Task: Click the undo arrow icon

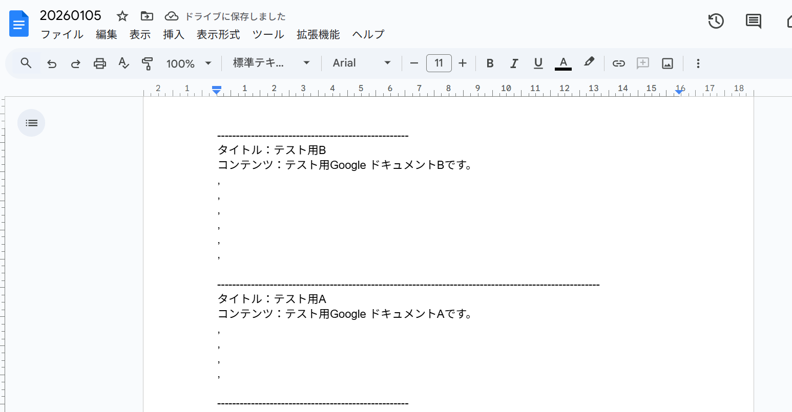Action: click(x=52, y=63)
